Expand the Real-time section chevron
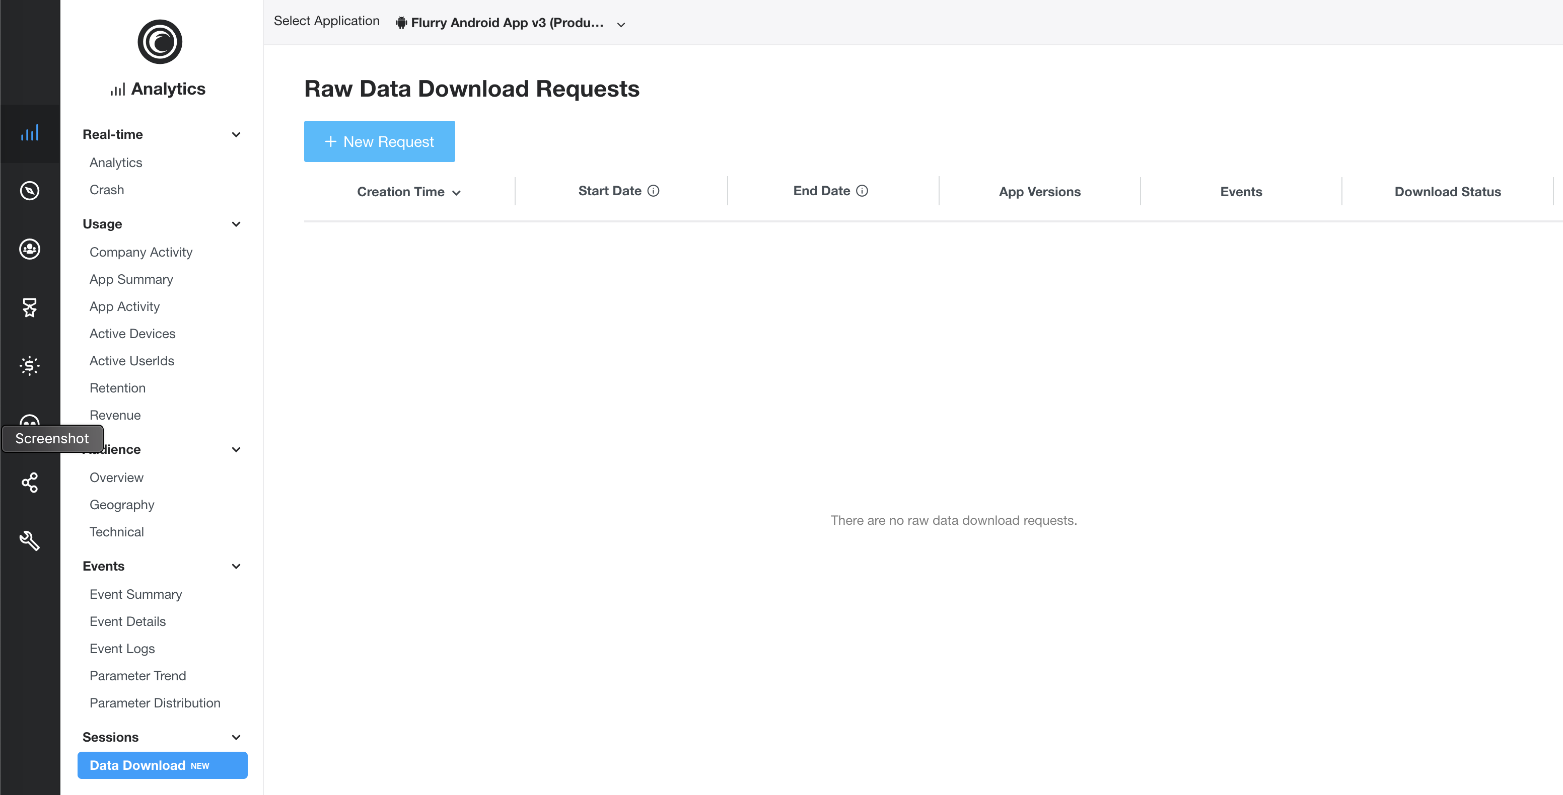The width and height of the screenshot is (1563, 795). (x=235, y=133)
